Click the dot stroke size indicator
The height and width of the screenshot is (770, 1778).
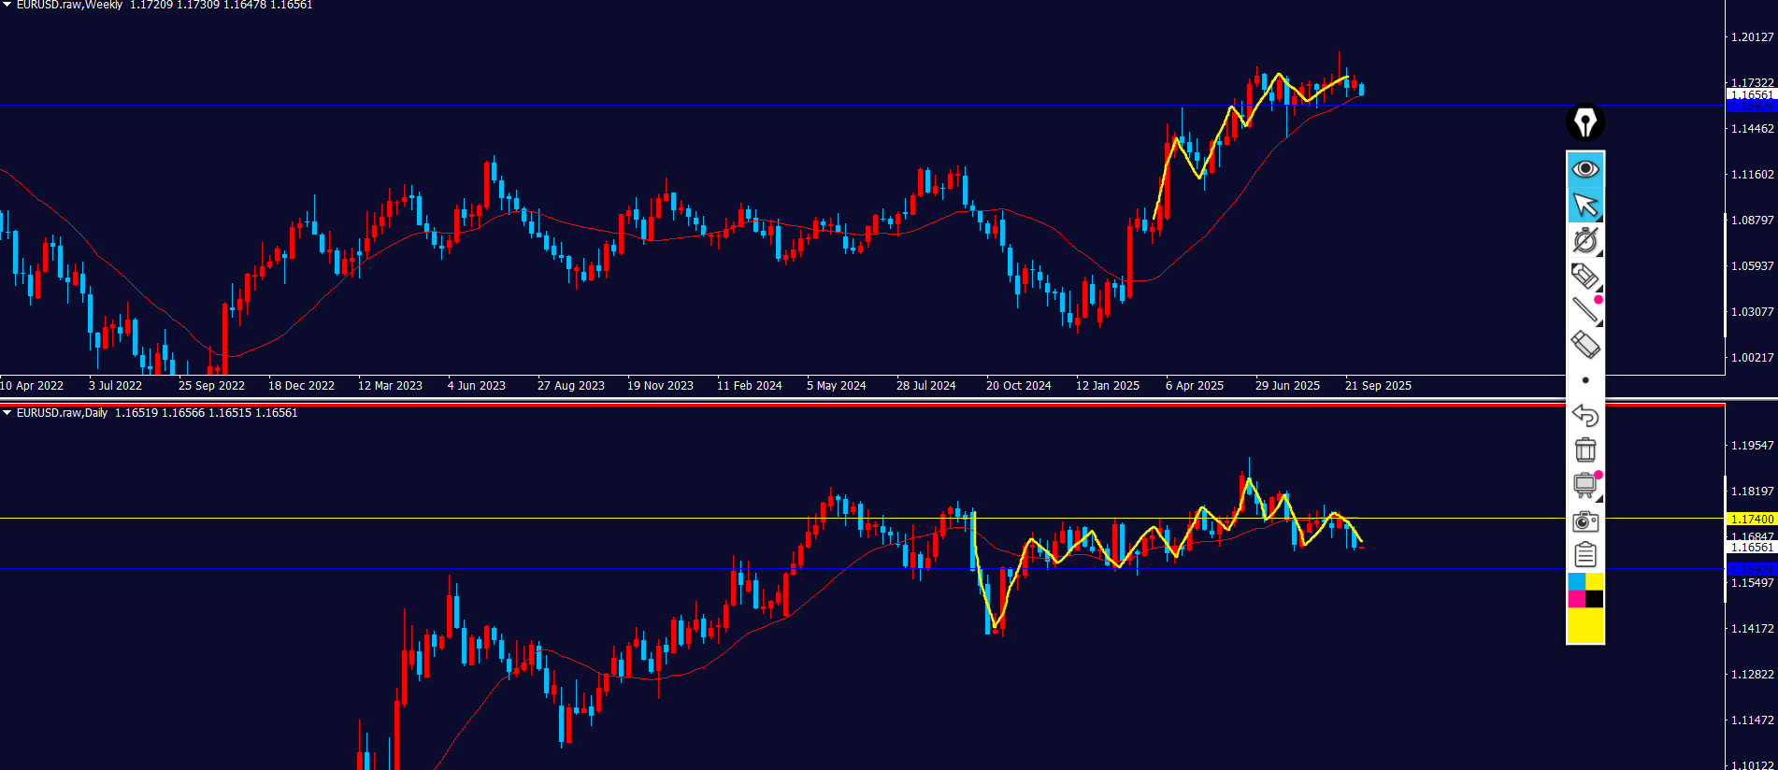coord(1584,380)
